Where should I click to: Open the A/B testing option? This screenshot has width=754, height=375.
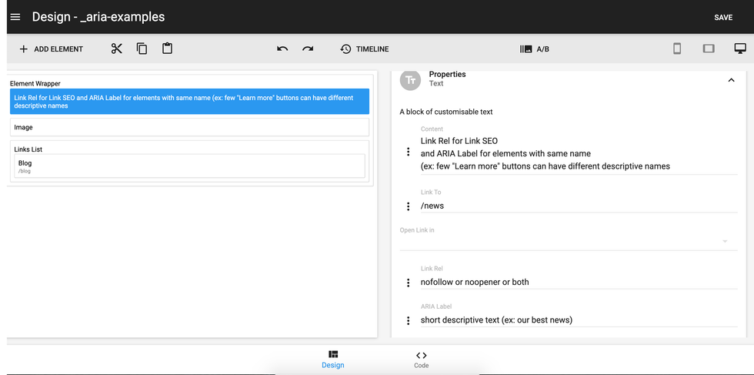535,49
